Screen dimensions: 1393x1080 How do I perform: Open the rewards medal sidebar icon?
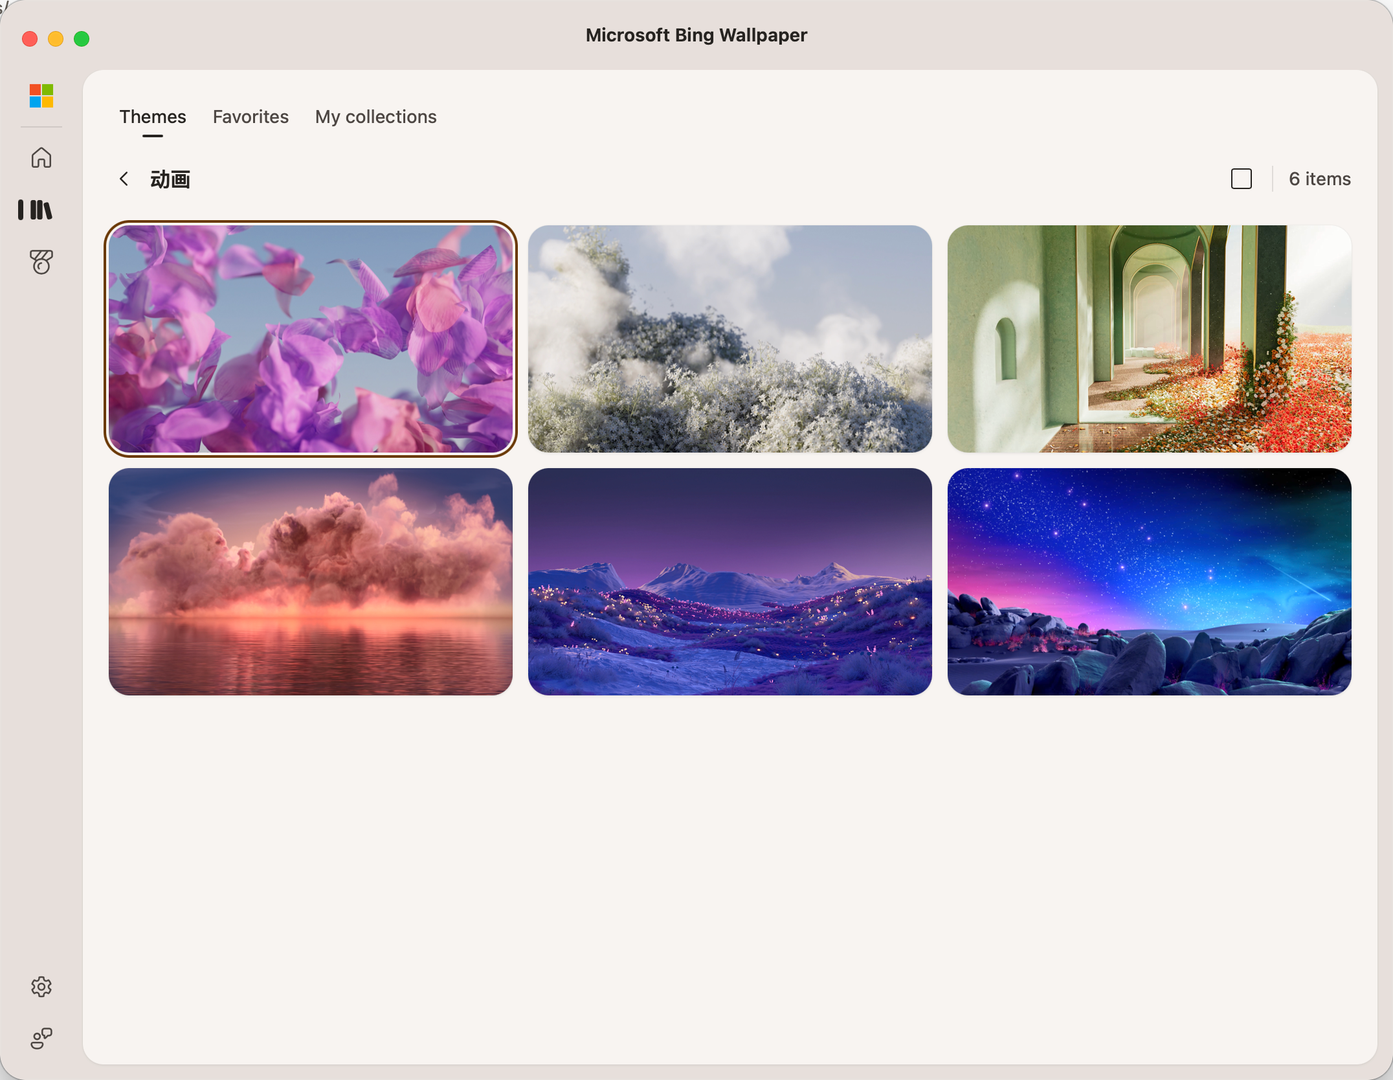pyautogui.click(x=41, y=262)
